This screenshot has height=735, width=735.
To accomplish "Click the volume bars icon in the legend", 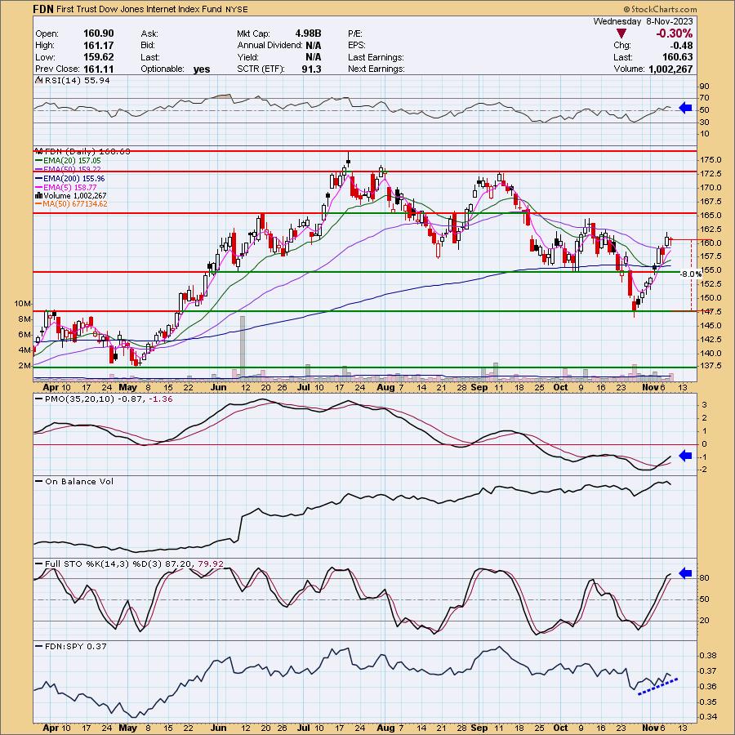I will 39,195.
